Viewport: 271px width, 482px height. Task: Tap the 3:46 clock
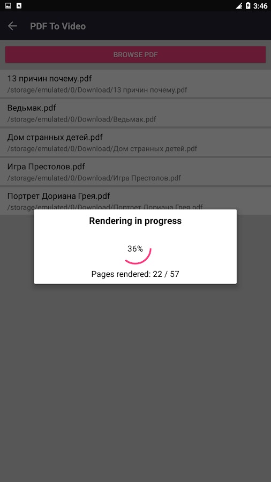(x=260, y=6)
